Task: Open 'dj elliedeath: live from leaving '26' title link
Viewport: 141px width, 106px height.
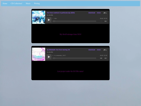Action: tap(58, 50)
